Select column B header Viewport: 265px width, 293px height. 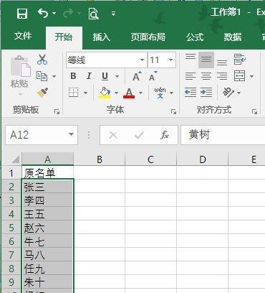click(x=100, y=159)
